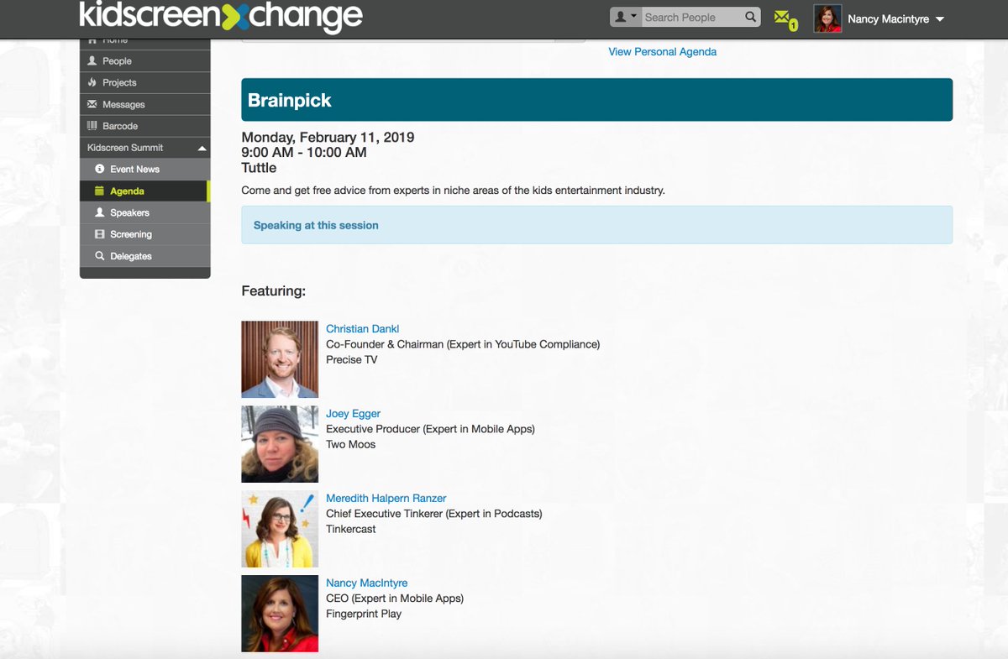Click the Agenda calendar icon
1008x659 pixels.
point(100,191)
